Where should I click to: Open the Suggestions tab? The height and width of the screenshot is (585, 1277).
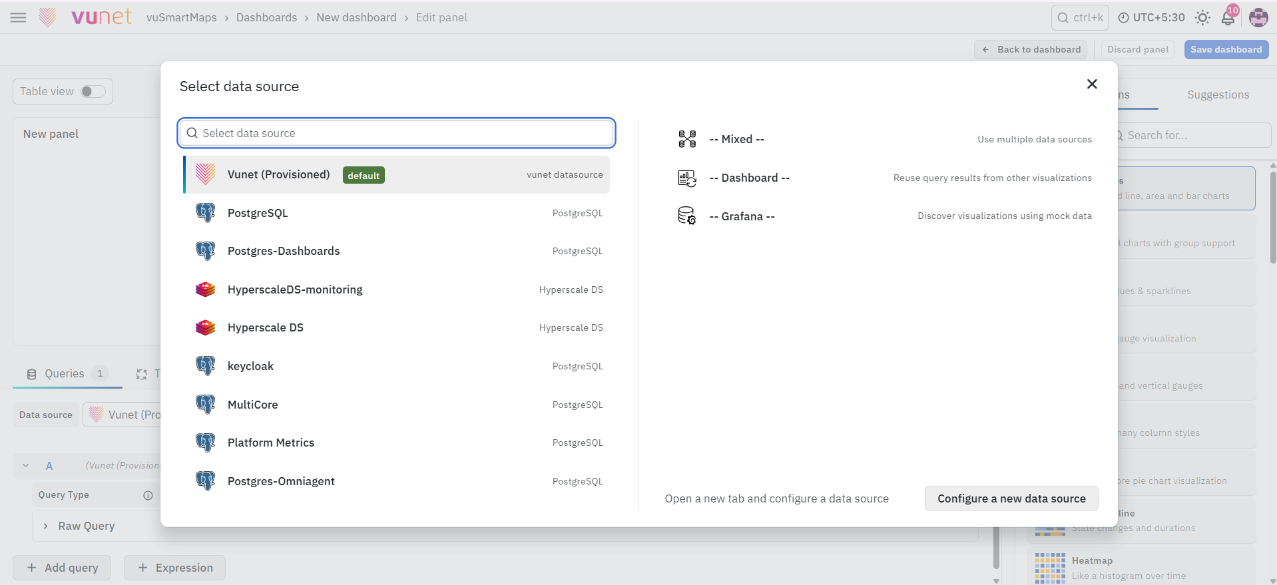tap(1218, 95)
